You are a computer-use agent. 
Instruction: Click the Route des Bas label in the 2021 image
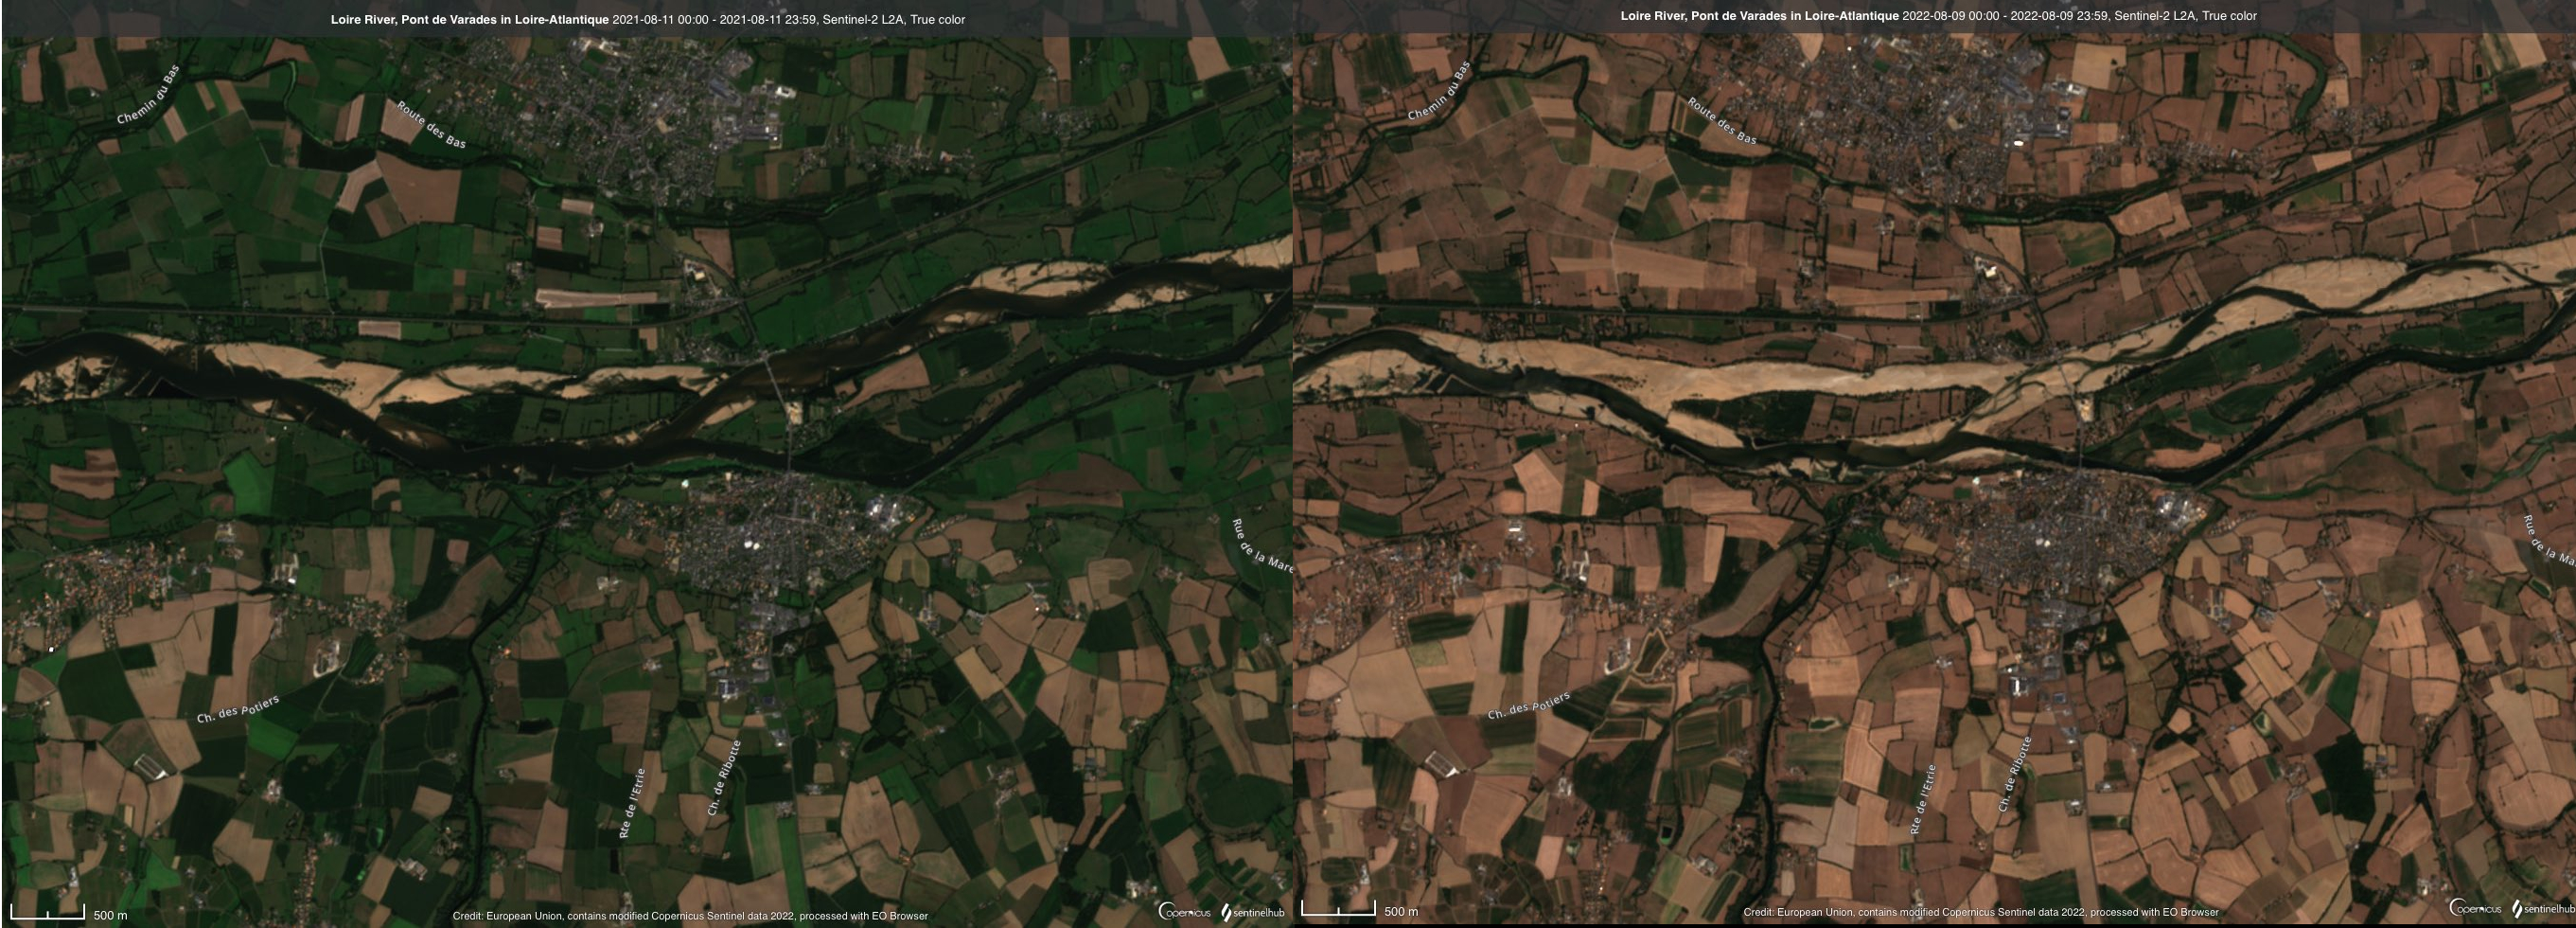click(431, 125)
